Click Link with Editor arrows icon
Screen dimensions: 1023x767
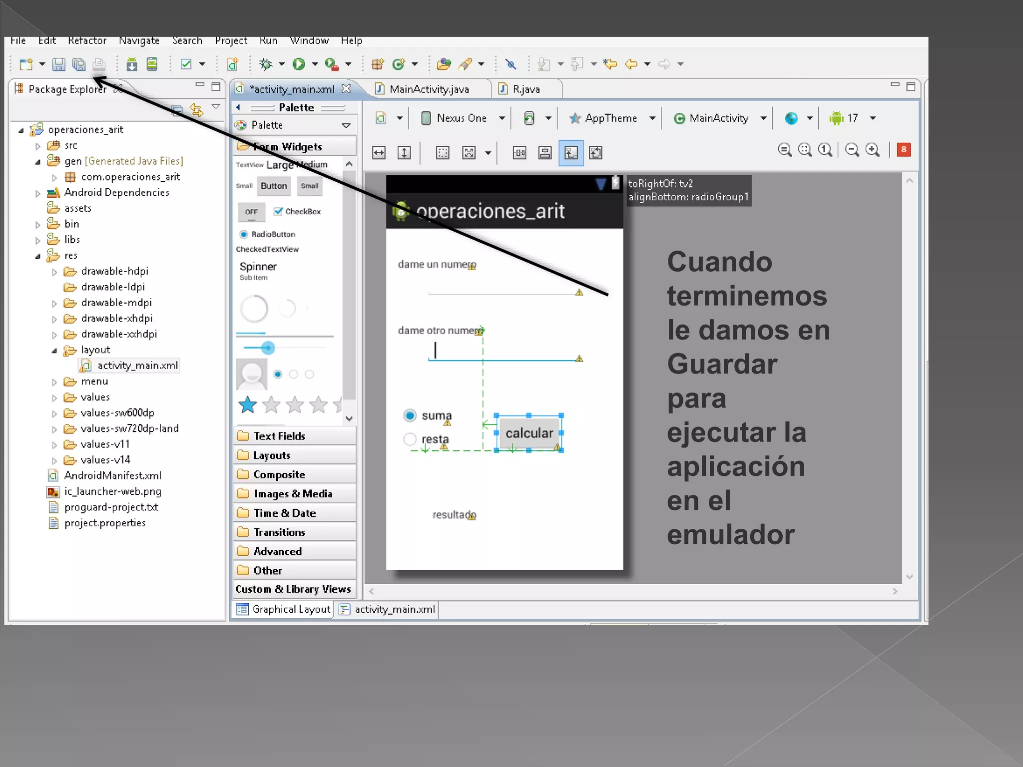tap(196, 110)
